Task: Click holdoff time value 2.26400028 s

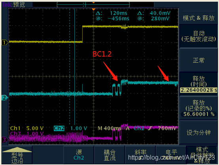Action: click(x=199, y=90)
